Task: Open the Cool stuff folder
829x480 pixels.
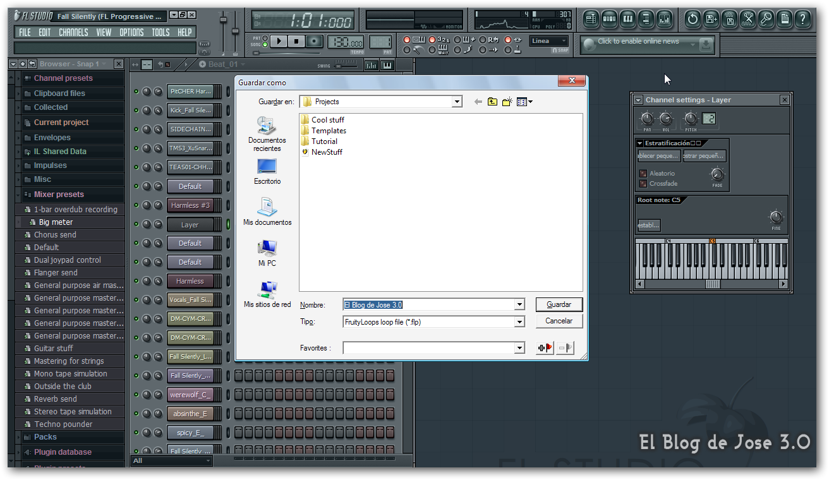Action: 322,120
